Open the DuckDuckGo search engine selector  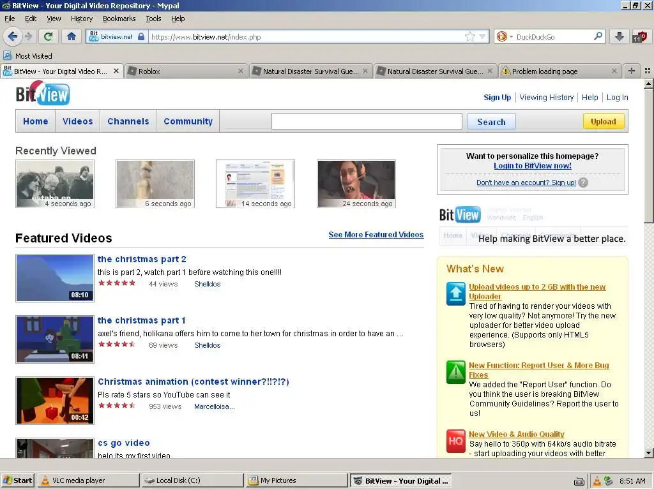pyautogui.click(x=505, y=36)
